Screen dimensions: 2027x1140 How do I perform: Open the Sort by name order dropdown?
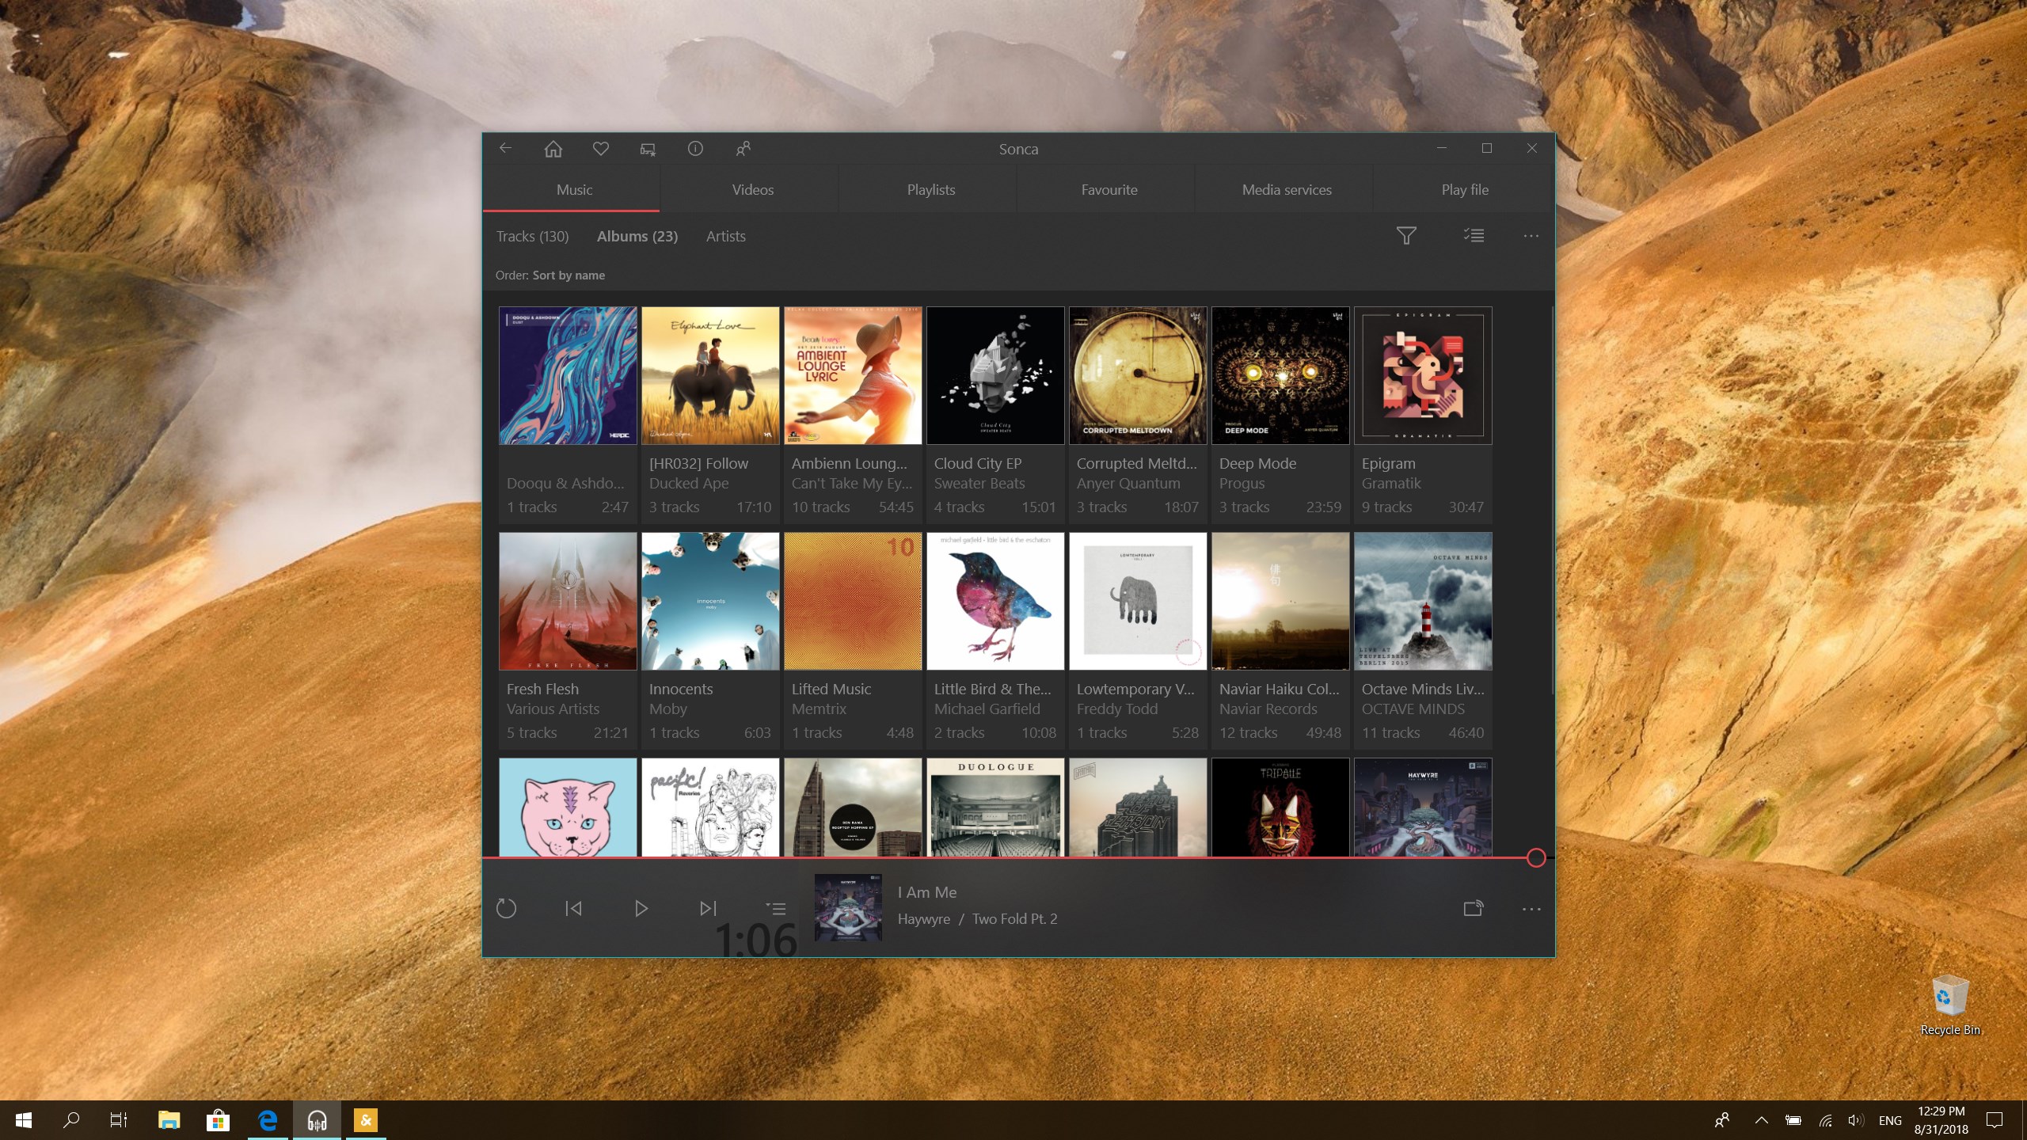[x=568, y=275]
